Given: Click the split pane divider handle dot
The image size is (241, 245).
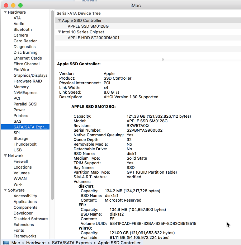Looking at the screenshot, I should [x=163, y=60].
